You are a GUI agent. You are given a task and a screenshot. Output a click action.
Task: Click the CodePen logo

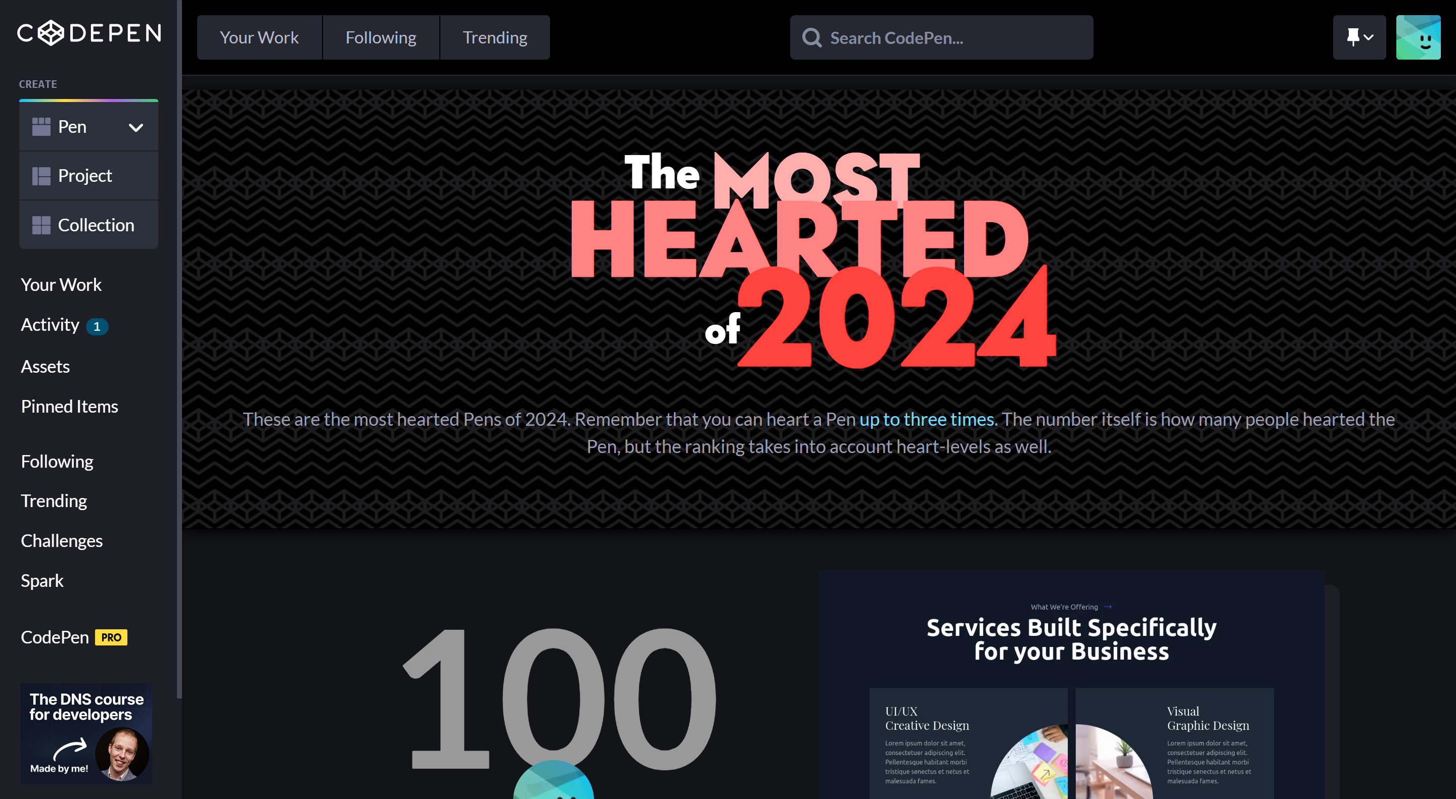[x=89, y=33]
